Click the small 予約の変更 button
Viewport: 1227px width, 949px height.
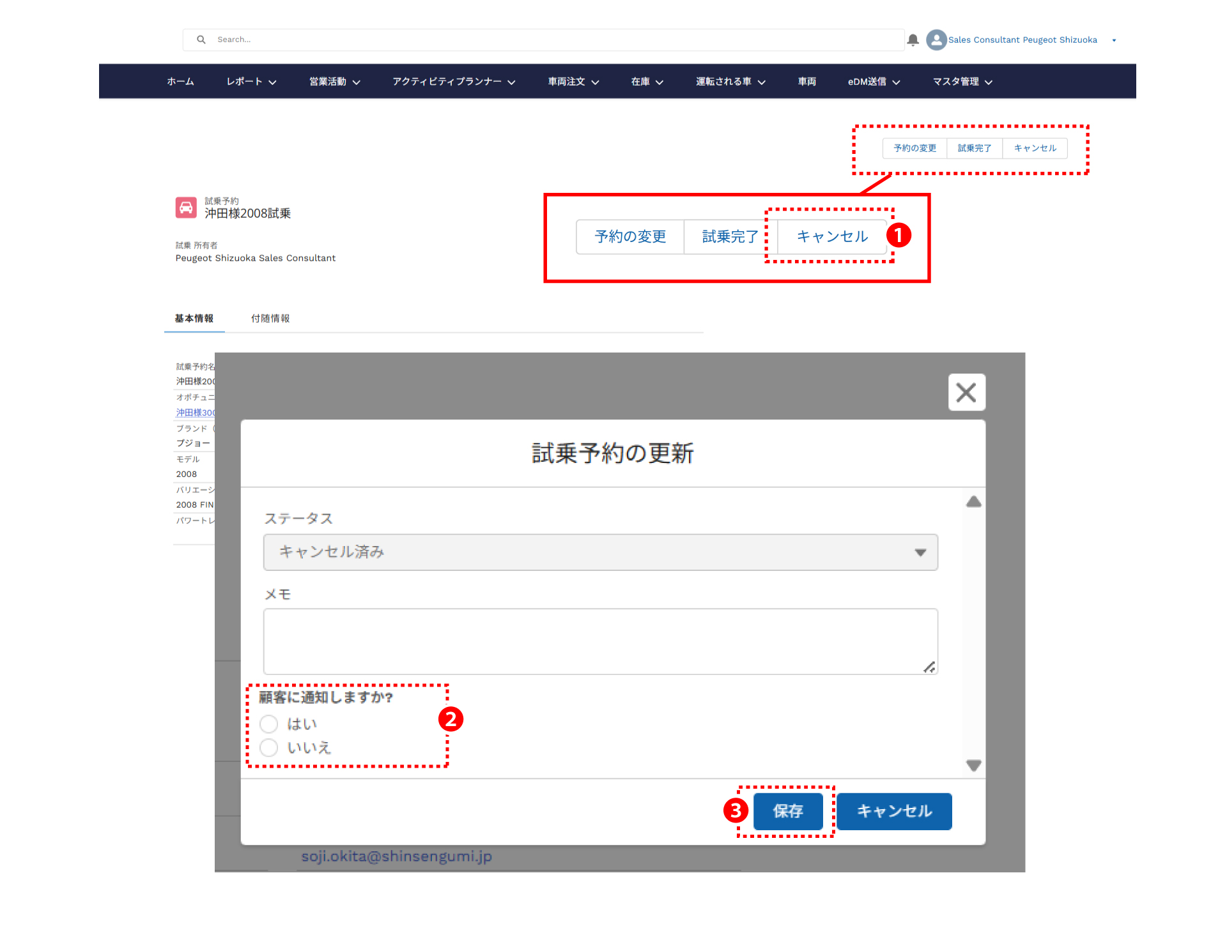tap(914, 148)
